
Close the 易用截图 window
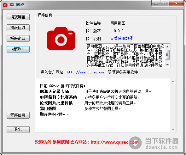pos(176,3)
